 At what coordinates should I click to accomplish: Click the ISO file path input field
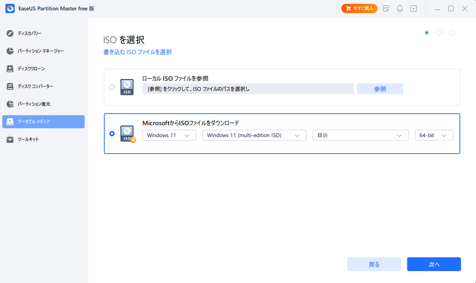pos(248,89)
